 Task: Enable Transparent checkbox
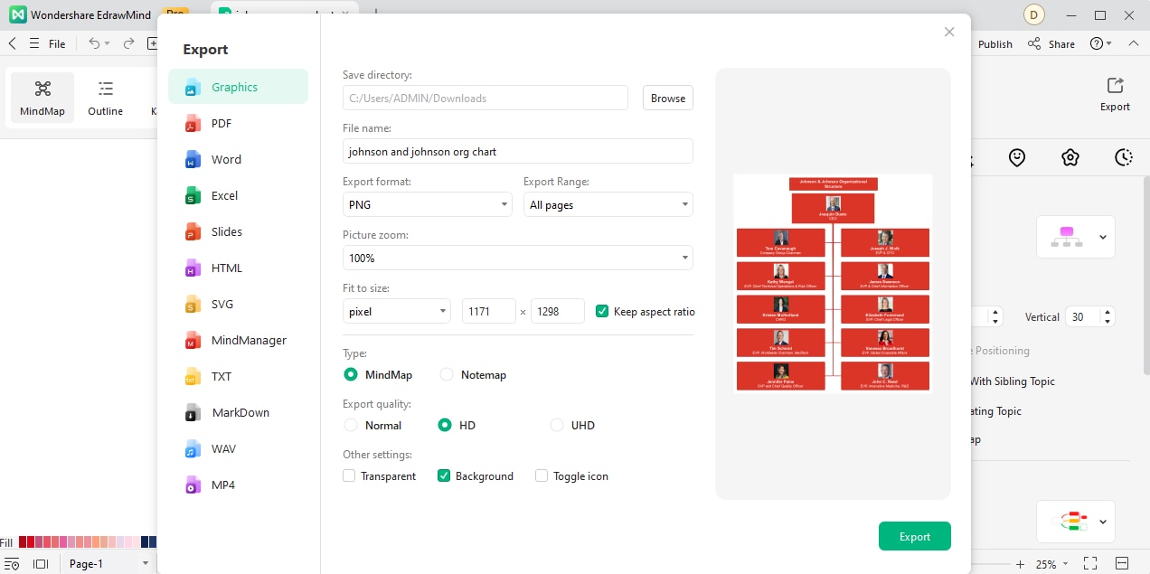click(349, 475)
